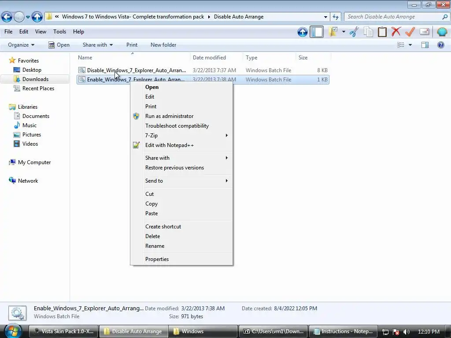The height and width of the screenshot is (338, 451).
Task: Refresh the folder using address bar button
Action: coord(336,17)
